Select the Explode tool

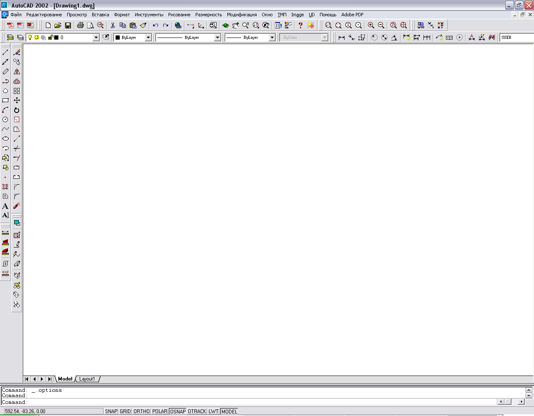coord(17,206)
